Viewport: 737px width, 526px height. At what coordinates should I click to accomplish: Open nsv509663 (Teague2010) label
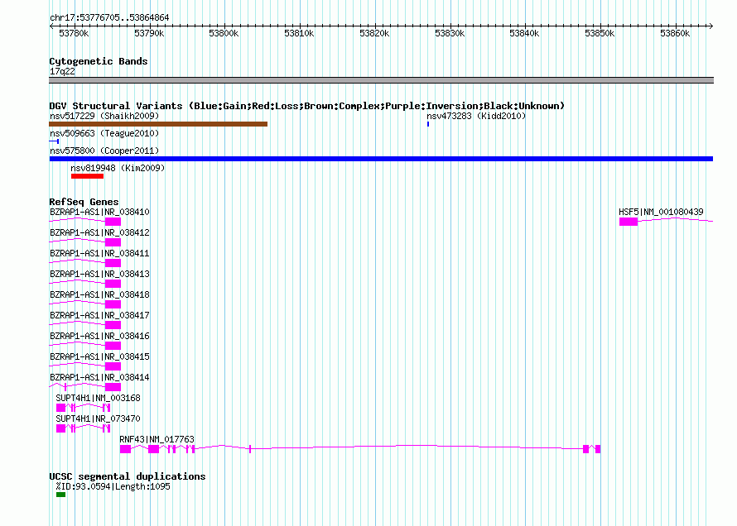[104, 133]
